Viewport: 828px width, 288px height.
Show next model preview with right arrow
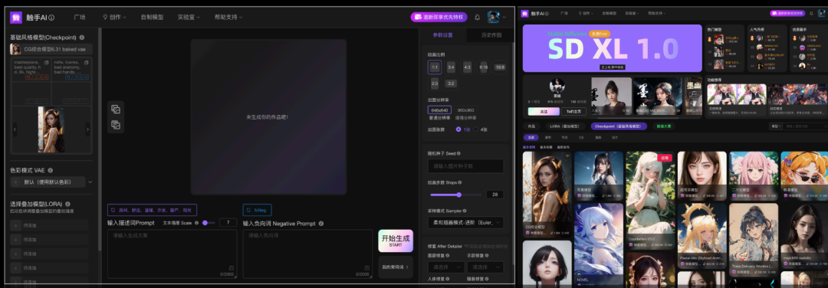(87, 129)
